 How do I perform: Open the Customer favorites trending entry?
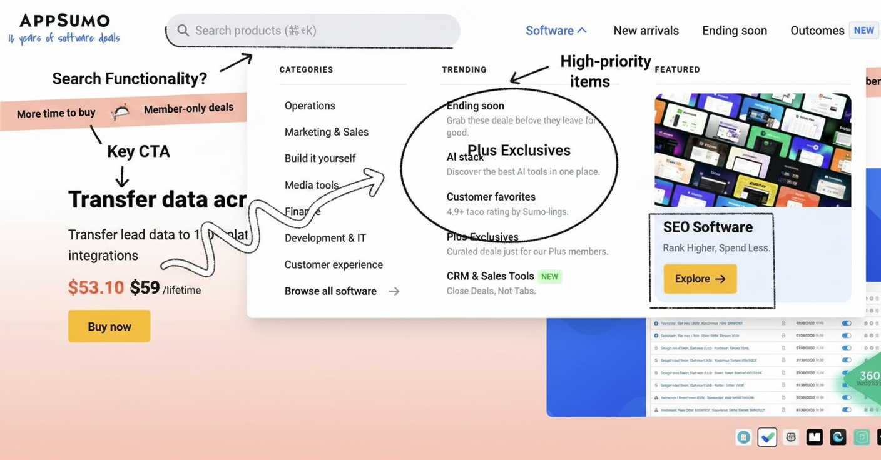pyautogui.click(x=507, y=204)
